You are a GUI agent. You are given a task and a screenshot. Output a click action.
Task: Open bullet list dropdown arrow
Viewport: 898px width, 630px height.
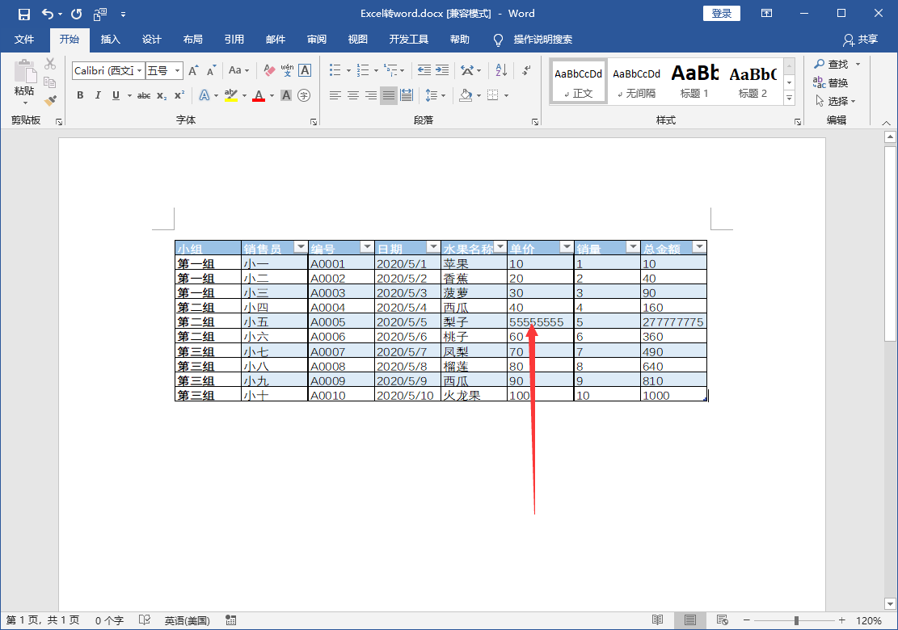[x=349, y=71]
